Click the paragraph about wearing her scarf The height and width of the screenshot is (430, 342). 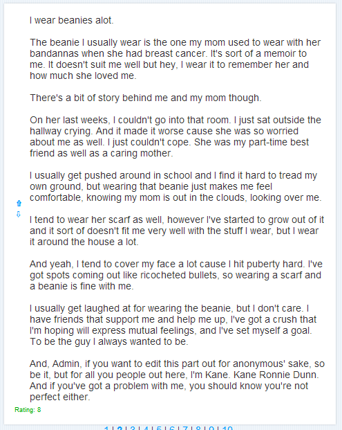177,231
